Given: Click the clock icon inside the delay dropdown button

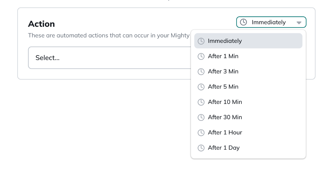Looking at the screenshot, I should (x=243, y=22).
